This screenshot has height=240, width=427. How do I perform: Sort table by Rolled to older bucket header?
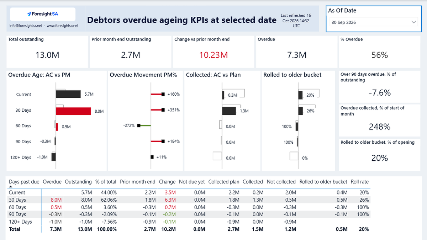(x=323, y=182)
